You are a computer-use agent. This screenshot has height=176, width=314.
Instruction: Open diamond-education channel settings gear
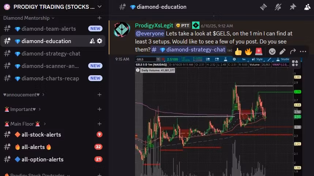(100, 41)
